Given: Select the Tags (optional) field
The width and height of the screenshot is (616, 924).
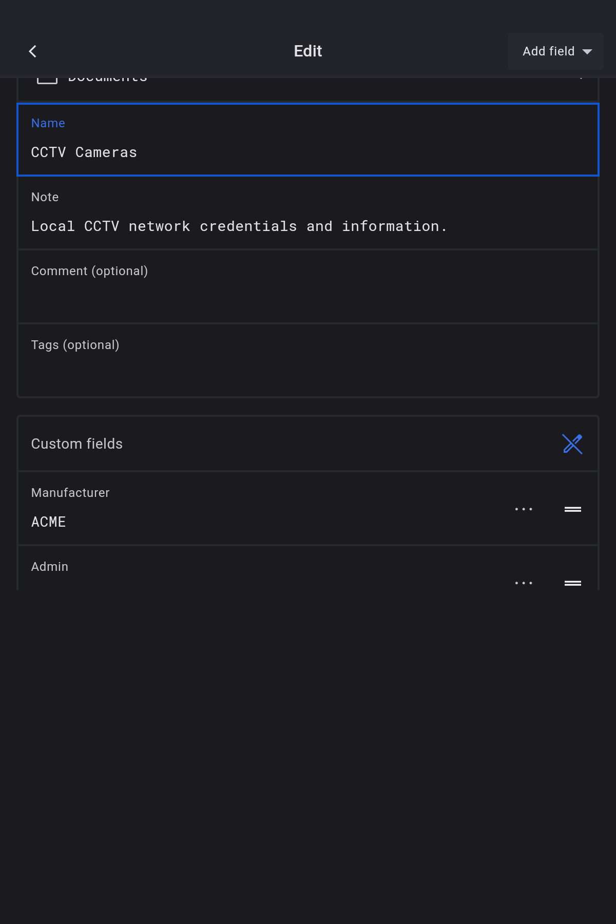Looking at the screenshot, I should coord(308,361).
